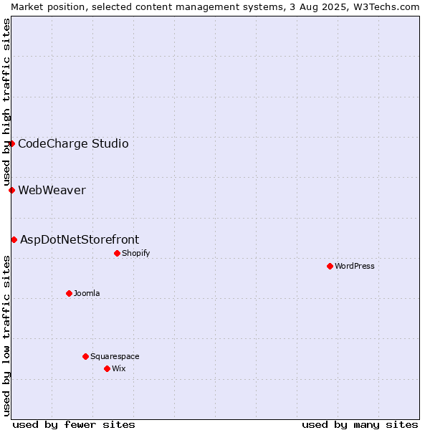Click the 'used by fewer sites' axis label

click(74, 425)
